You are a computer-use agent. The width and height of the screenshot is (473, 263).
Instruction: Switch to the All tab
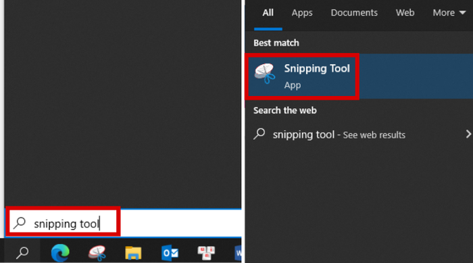tap(268, 13)
